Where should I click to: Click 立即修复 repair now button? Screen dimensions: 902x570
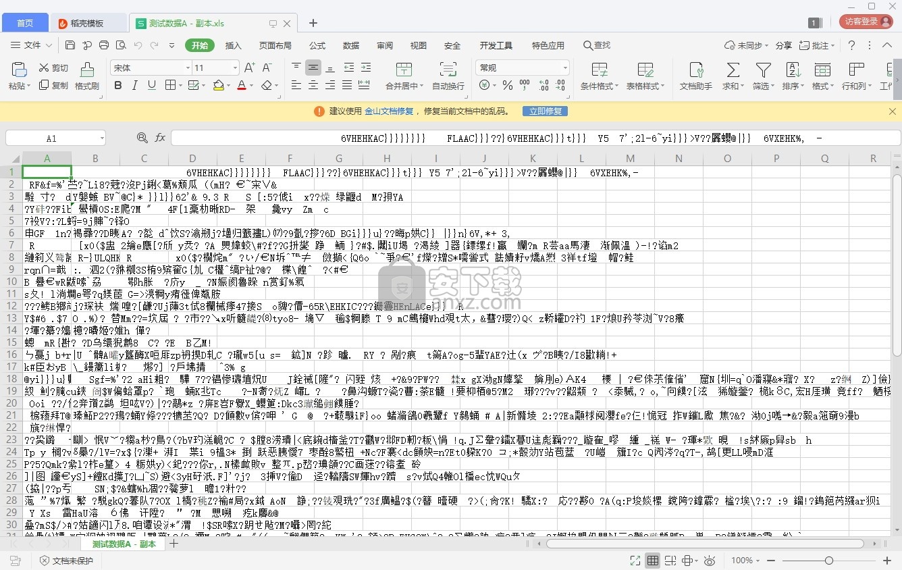tap(546, 111)
